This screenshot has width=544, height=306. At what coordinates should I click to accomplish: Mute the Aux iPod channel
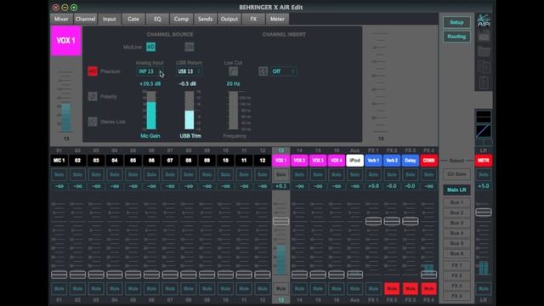[x=354, y=289]
